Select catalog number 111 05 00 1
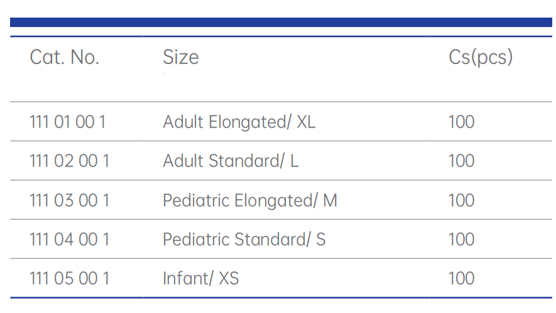This screenshot has height=313, width=556. point(69,278)
